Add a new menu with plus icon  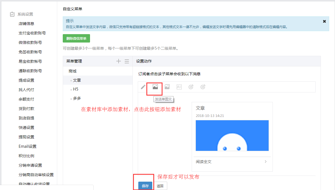(119, 61)
